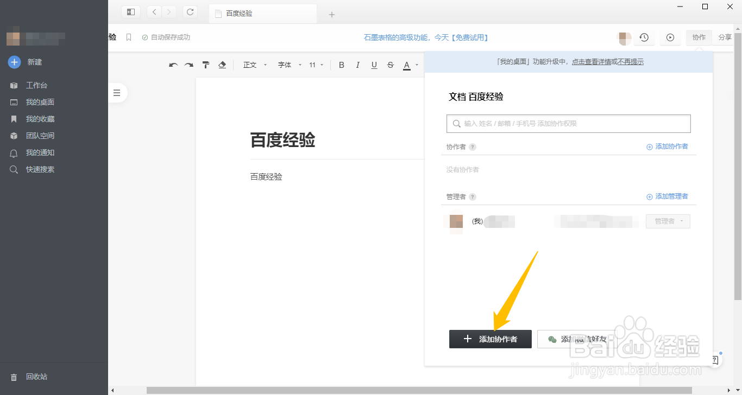742x395 pixels.
Task: Toggle the sidebar layout icon
Action: (x=131, y=12)
